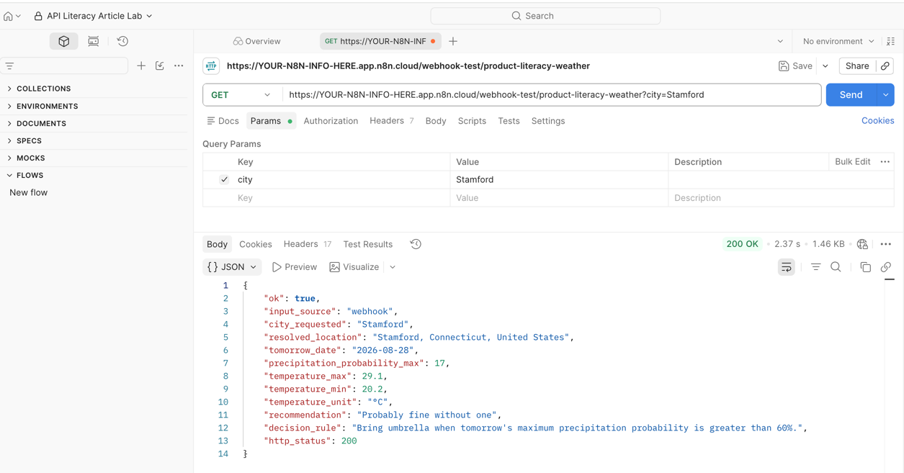Open the Save dropdown arrow
This screenshot has height=473, width=904.
click(825, 66)
